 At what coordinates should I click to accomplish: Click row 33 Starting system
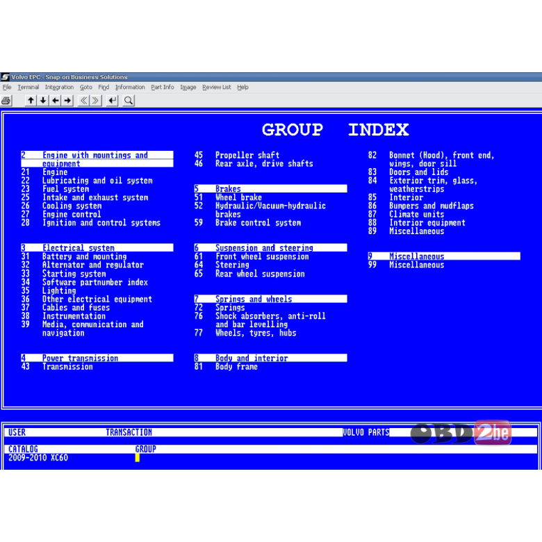[64, 273]
